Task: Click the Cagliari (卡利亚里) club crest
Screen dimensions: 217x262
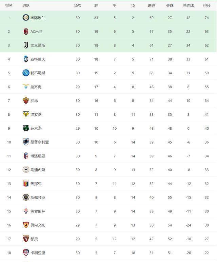Action: (26, 252)
